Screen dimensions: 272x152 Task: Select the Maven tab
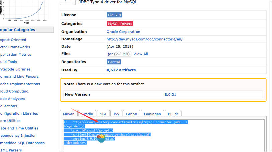69,114
